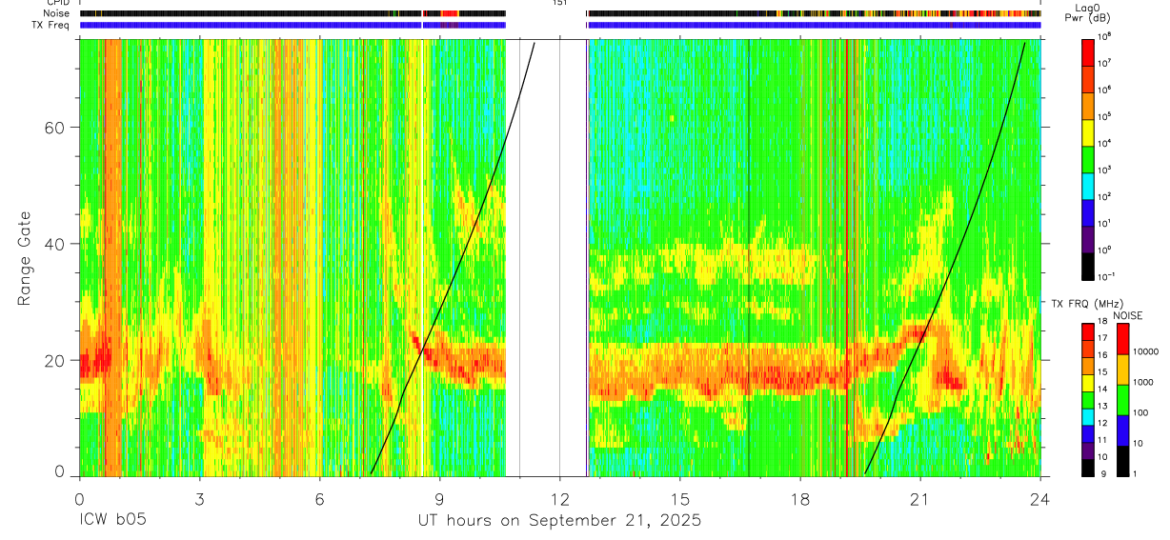The width and height of the screenshot is (1170, 540).
Task: Click the 'TX Freq' row label at top
Action: [x=52, y=25]
